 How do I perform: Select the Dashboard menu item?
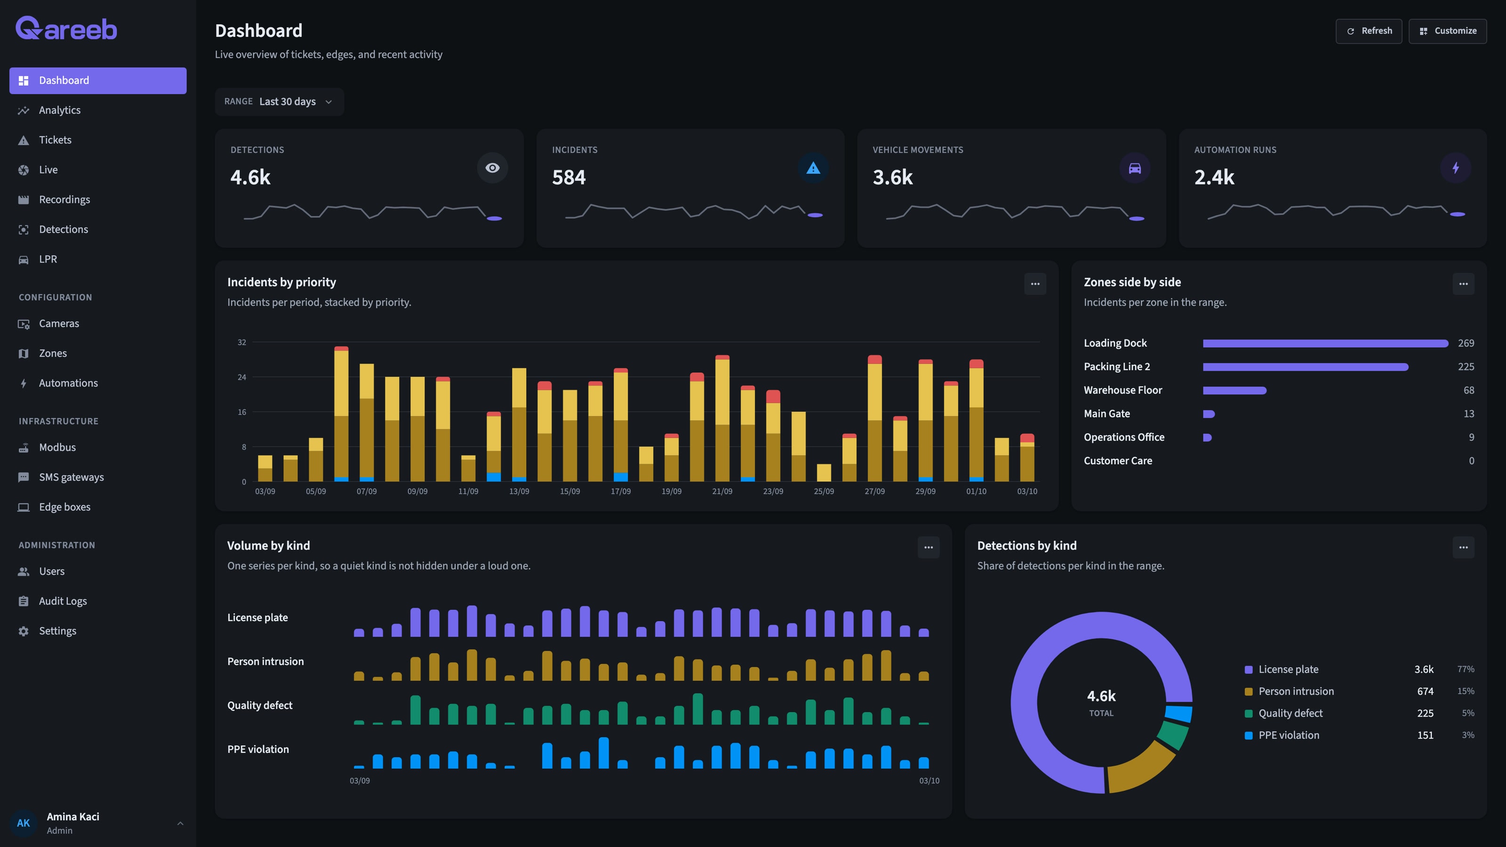click(97, 80)
